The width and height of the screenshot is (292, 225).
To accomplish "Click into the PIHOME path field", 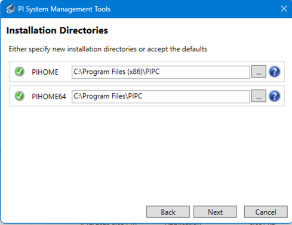I will point(161,72).
